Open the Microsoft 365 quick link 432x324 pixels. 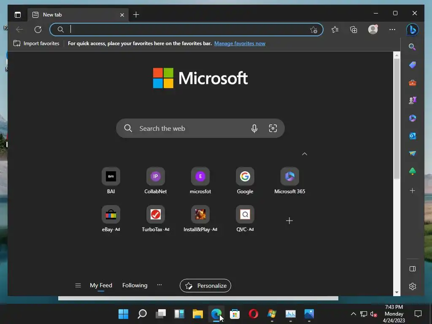(x=289, y=181)
